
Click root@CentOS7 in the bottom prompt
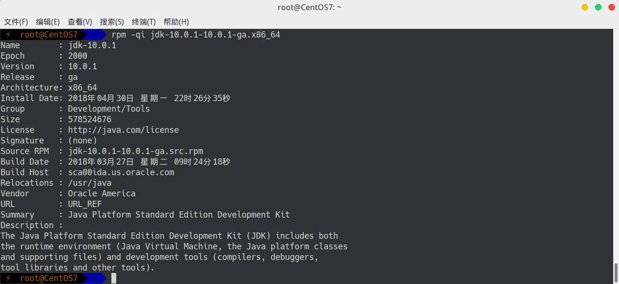[x=49, y=278]
